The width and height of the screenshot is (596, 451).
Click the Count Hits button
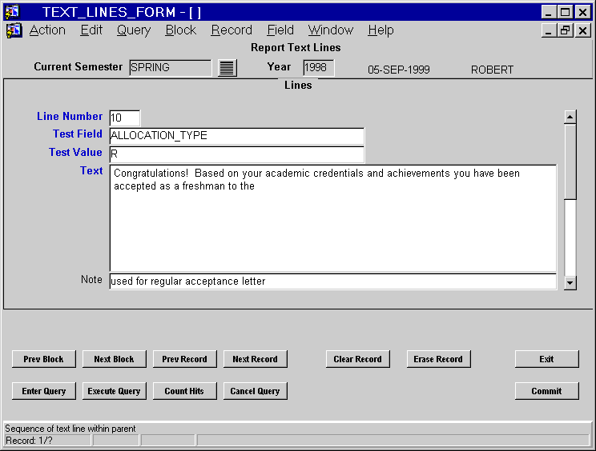[185, 391]
